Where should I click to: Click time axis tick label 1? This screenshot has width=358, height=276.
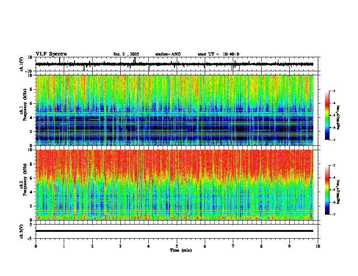click(64, 246)
